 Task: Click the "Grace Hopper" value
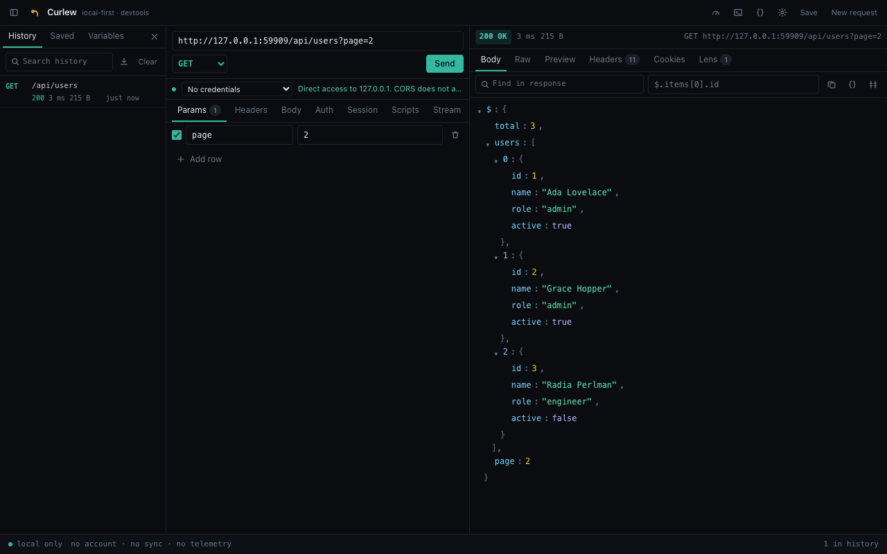coord(577,289)
